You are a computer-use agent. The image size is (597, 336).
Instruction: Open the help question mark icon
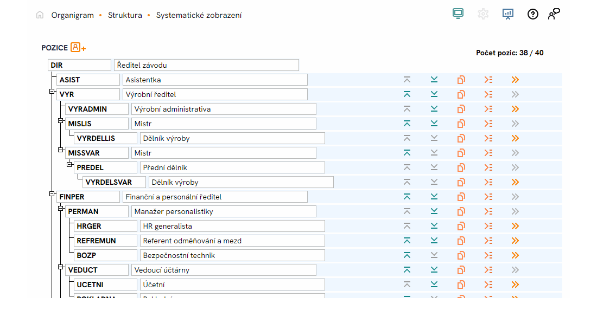533,14
